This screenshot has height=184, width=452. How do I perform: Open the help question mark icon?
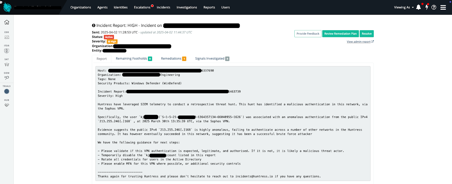click(x=434, y=7)
